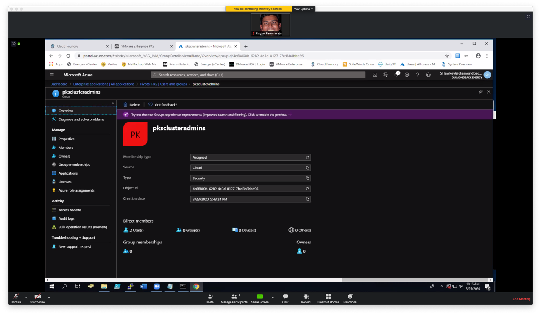Image resolution: width=541 pixels, height=315 pixels.
Task: Click Groups experience preview banner
Action: click(305, 114)
